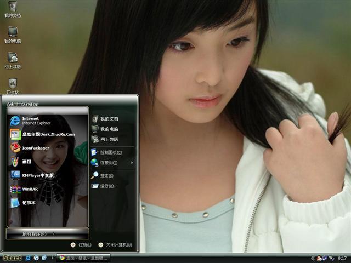This screenshot has height=263, width=351.
Task: Expand quick launch overflow chevron
Action: [x=53, y=258]
